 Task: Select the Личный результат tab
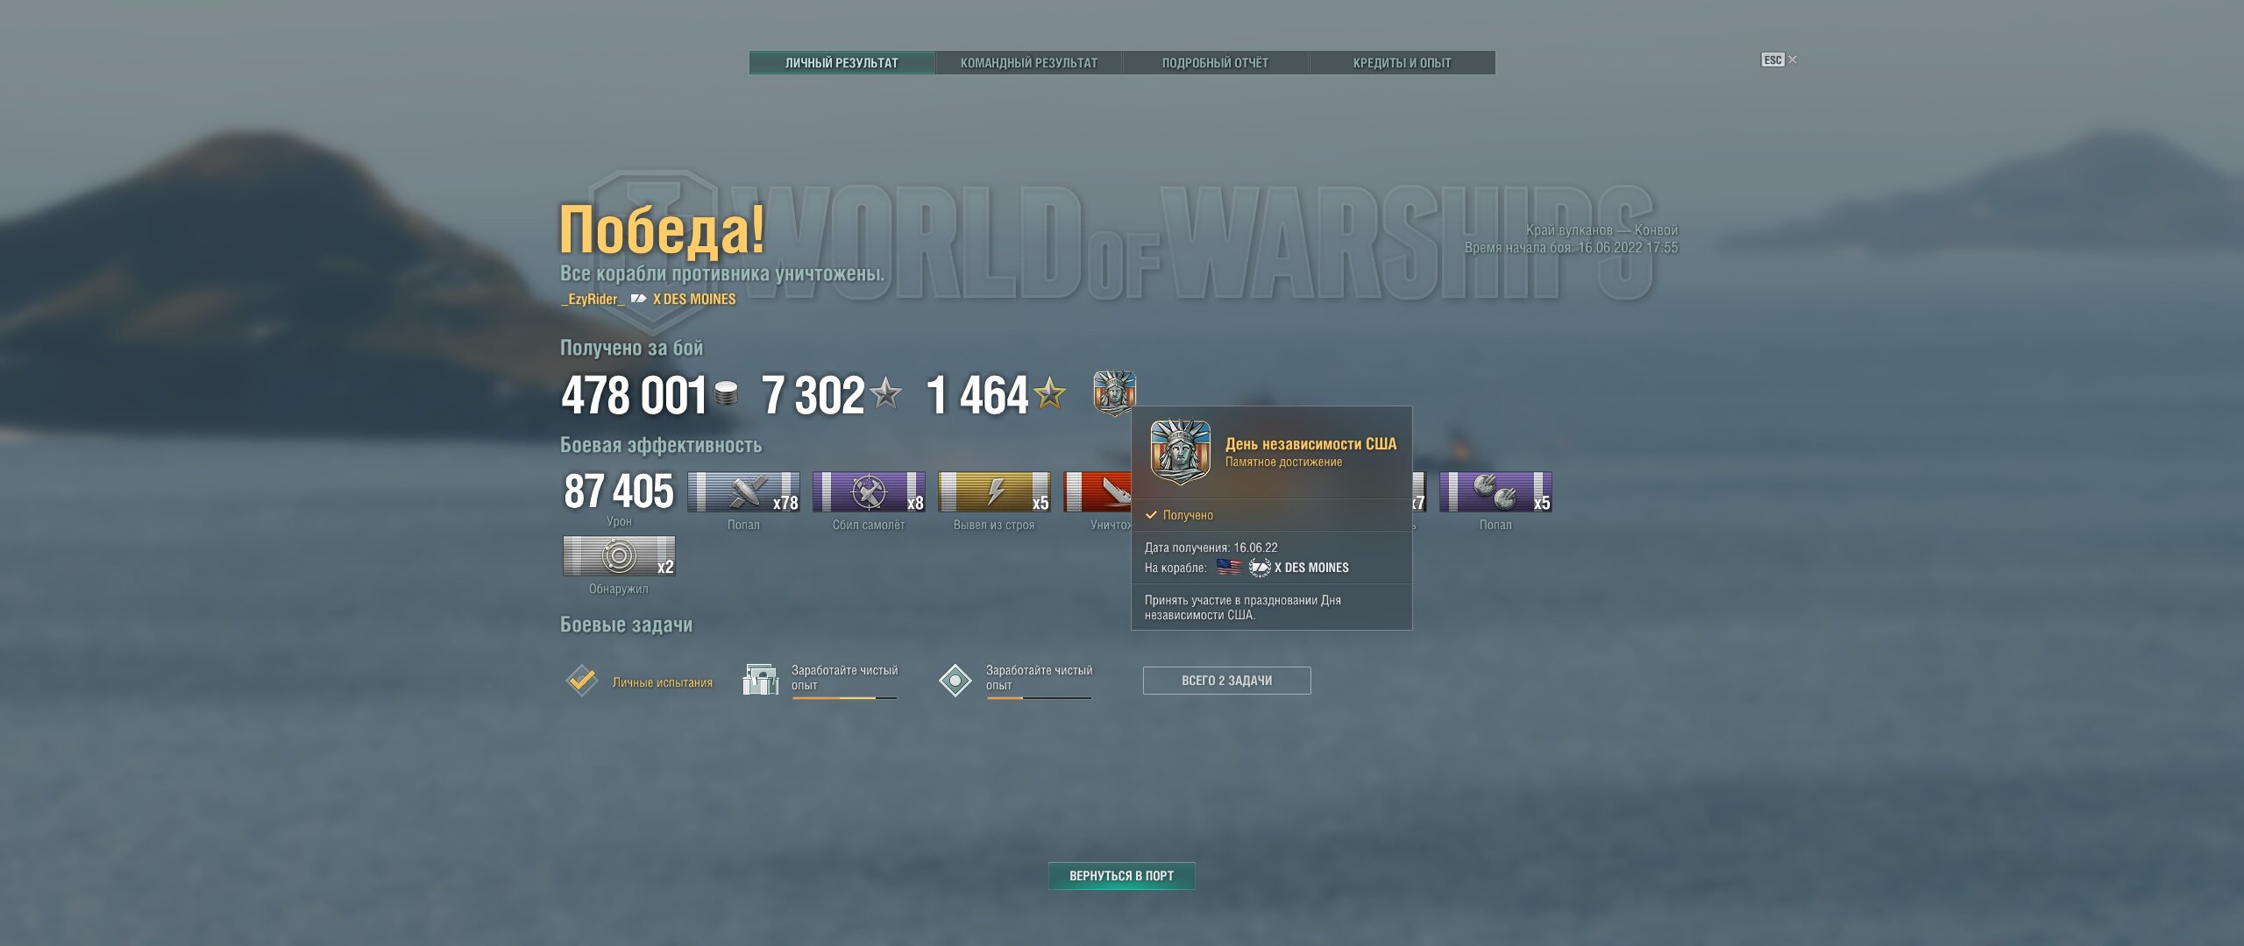pyautogui.click(x=842, y=63)
